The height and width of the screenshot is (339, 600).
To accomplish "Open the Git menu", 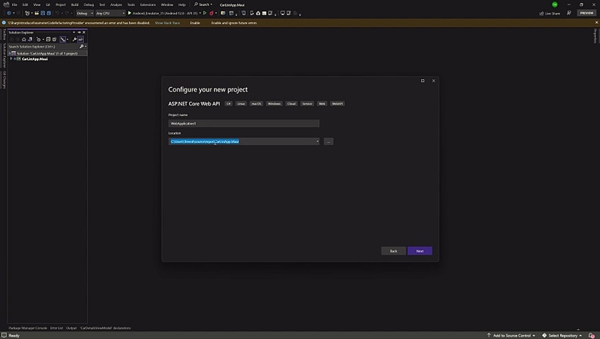I will (x=48, y=4).
